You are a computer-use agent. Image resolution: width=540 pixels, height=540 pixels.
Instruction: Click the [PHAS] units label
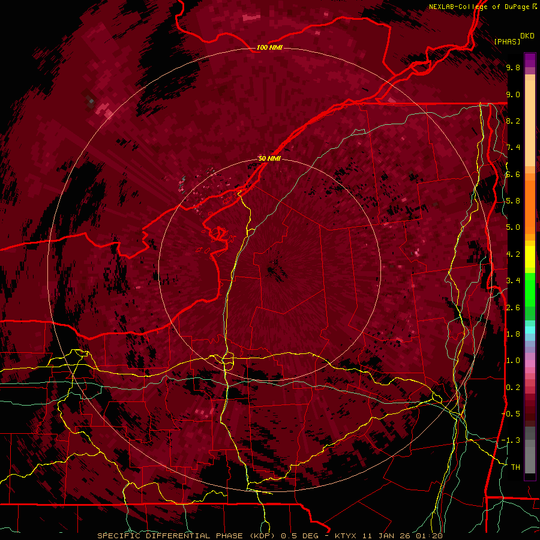point(507,41)
